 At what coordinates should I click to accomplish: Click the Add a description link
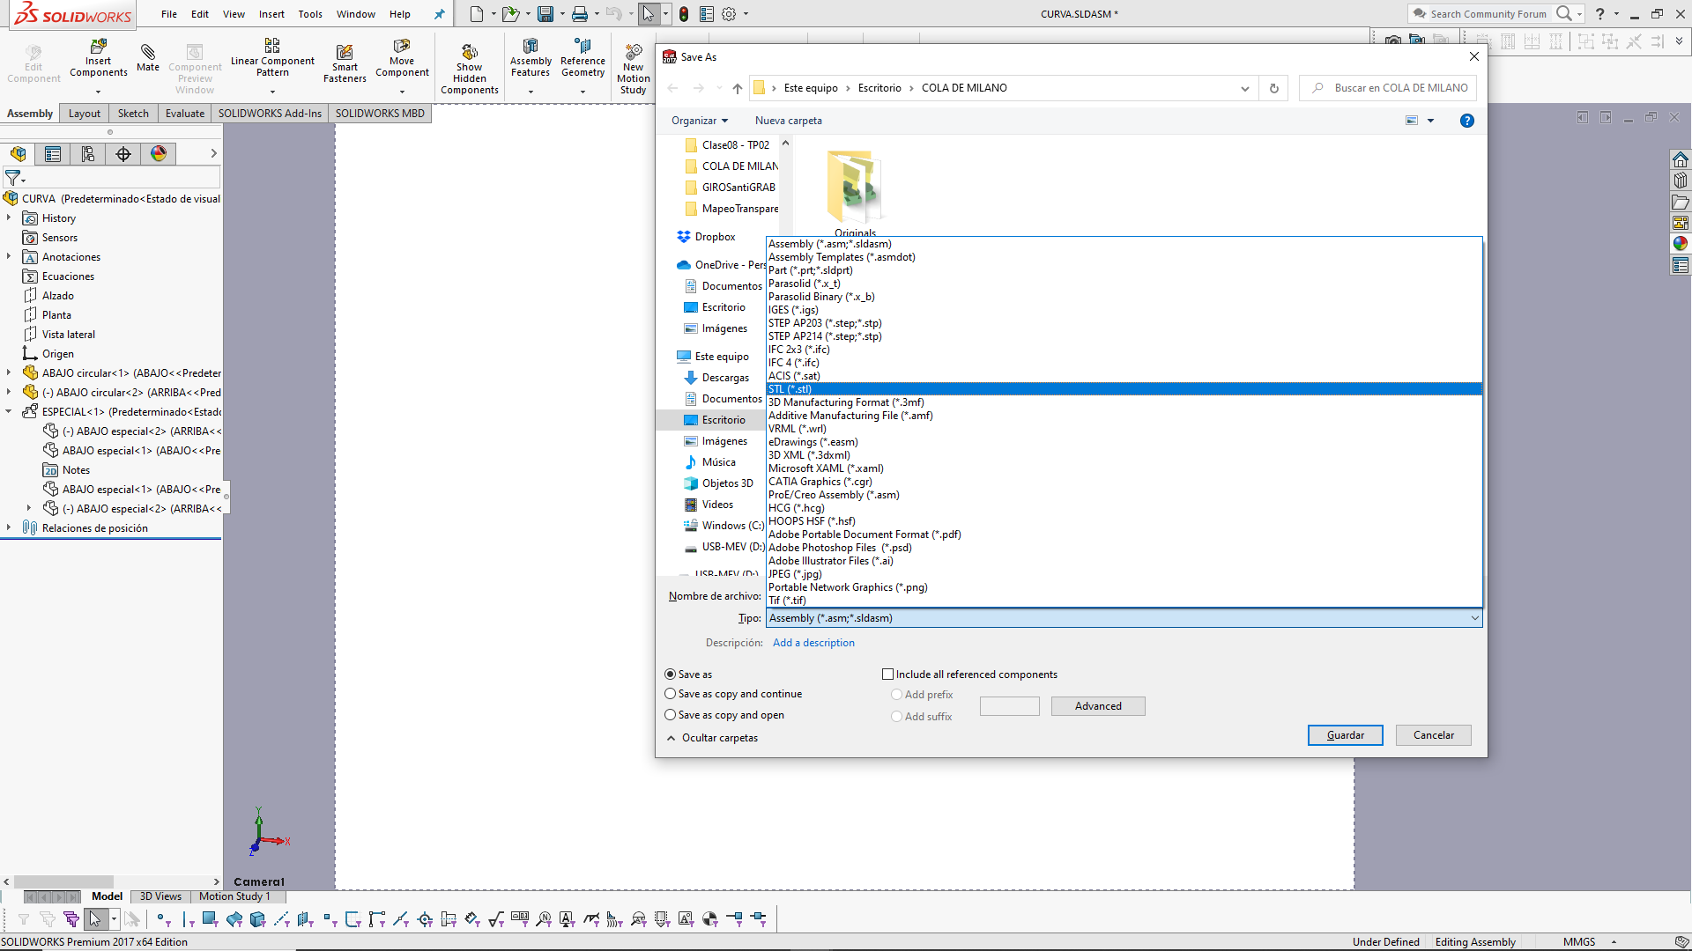[813, 643]
